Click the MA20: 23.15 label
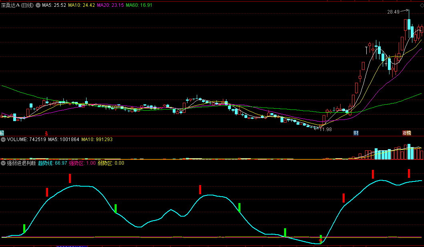 coord(110,5)
